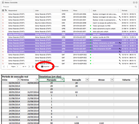Click the document icon of the 'Testar aprovação via IPAD' row
Viewport: 139px width, 124px height.
pyautogui.click(x=3, y=26)
